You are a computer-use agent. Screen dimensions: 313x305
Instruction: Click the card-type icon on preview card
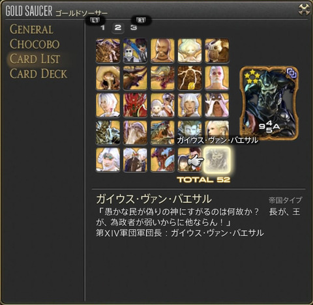coord(291,73)
